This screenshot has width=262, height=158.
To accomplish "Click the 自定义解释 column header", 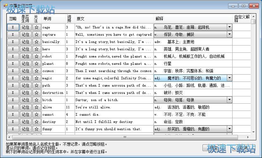I will (x=242, y=19).
